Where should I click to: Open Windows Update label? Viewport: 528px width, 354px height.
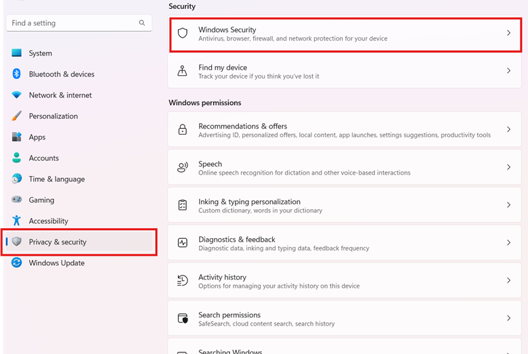pyautogui.click(x=57, y=263)
